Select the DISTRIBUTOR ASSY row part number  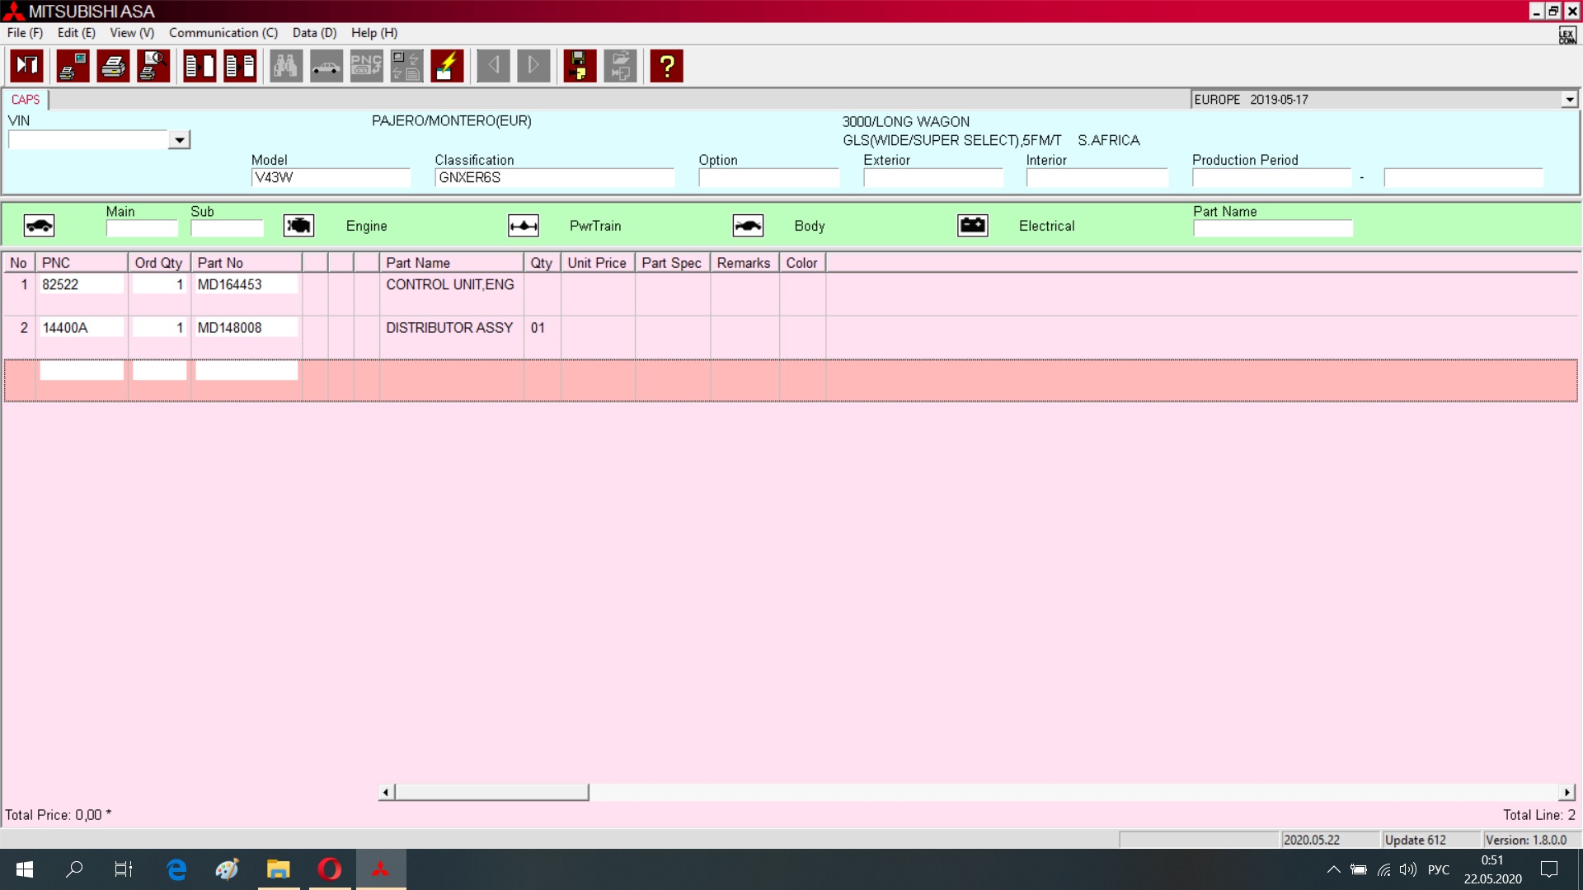(x=246, y=328)
